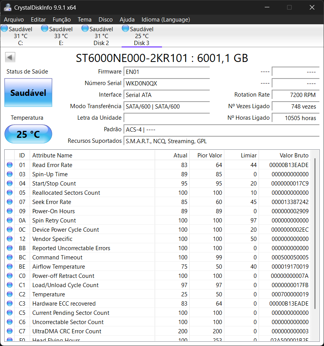324x346 pixels.
Task: Click health status orb for Disk 3
Action: point(125,28)
